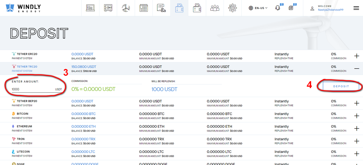Select TETHER TRC20 payment system name

27,67
